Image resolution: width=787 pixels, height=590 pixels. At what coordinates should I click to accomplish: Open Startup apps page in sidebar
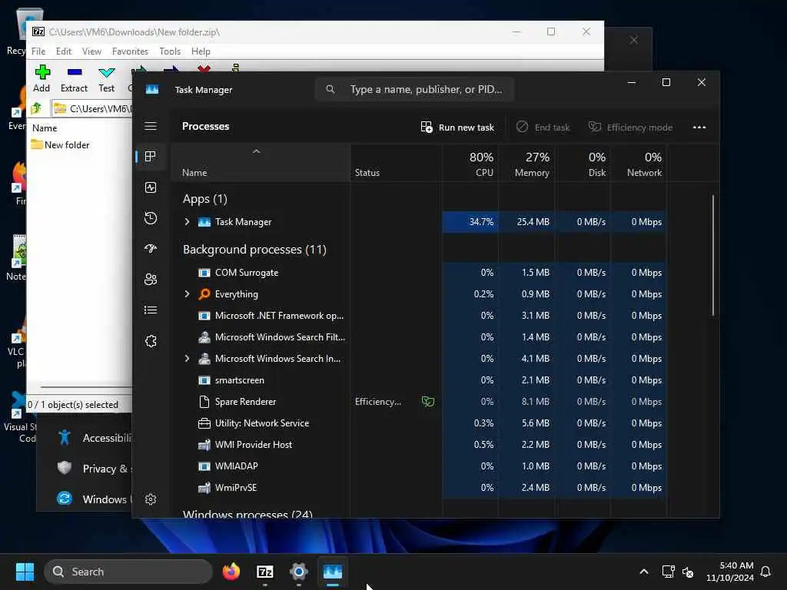(151, 248)
